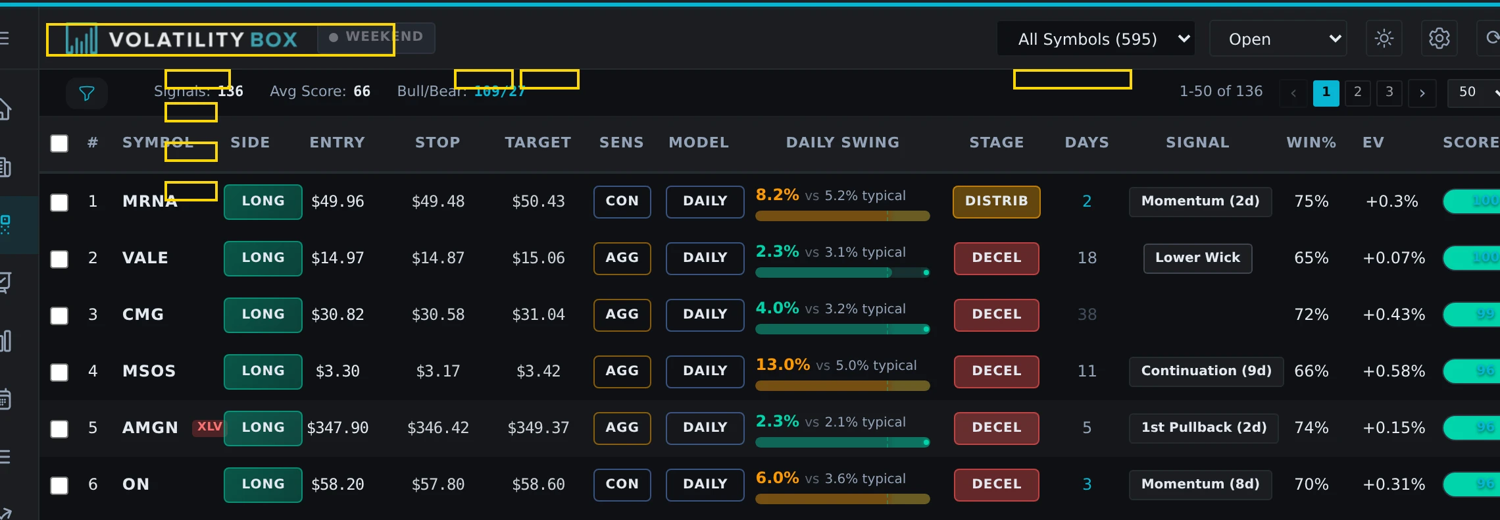Click the $347.90 entry price

[337, 428]
